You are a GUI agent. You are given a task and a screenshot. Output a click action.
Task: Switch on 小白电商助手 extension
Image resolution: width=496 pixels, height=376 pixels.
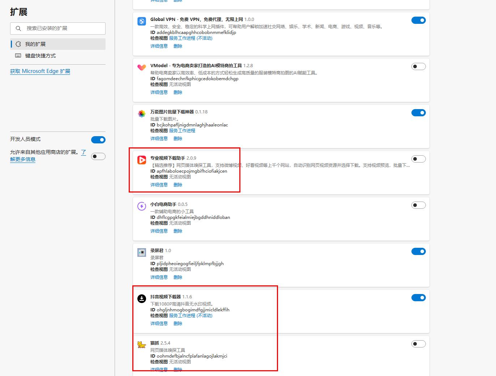coord(419,205)
